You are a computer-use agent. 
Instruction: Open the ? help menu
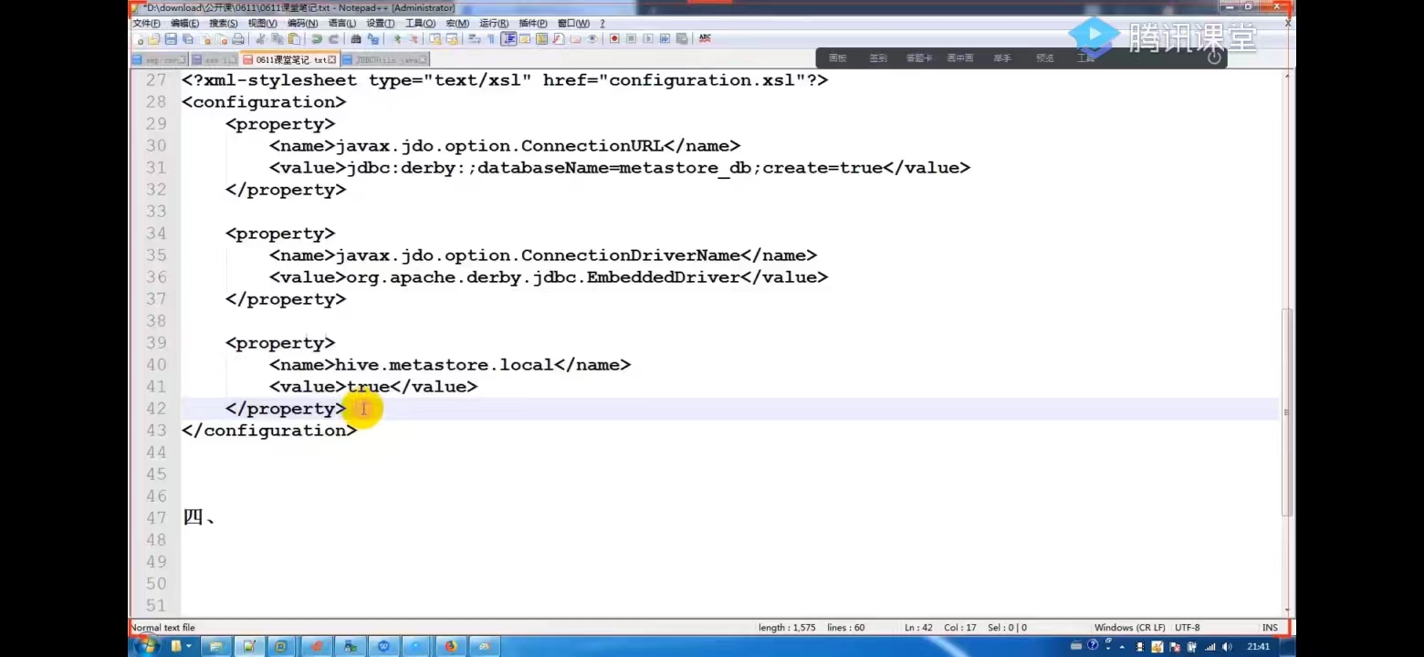(602, 23)
